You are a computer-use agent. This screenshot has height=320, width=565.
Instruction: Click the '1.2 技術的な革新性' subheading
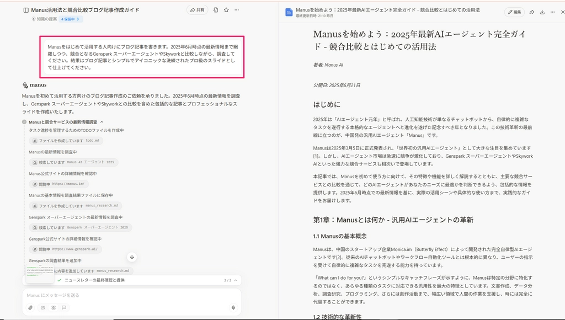coord(337,317)
